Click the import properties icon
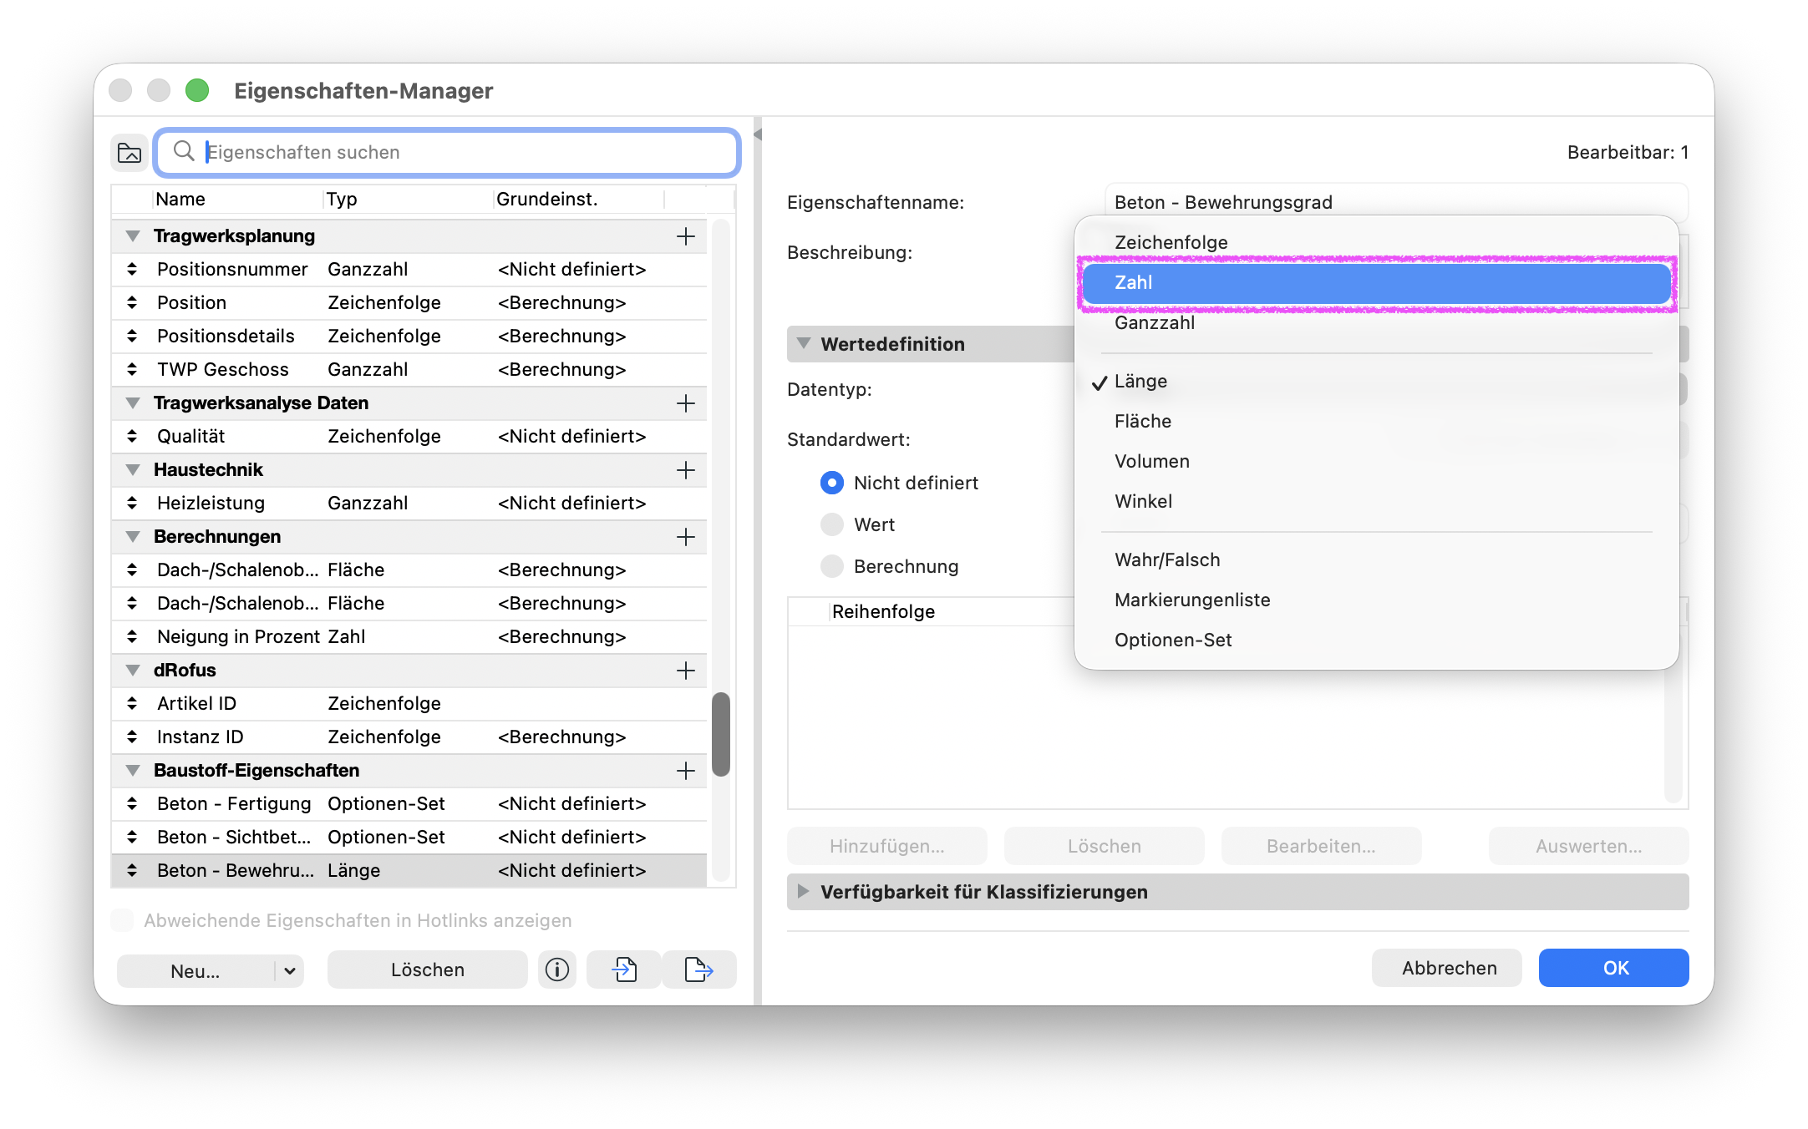Image resolution: width=1808 pixels, height=1129 pixels. (x=624, y=970)
